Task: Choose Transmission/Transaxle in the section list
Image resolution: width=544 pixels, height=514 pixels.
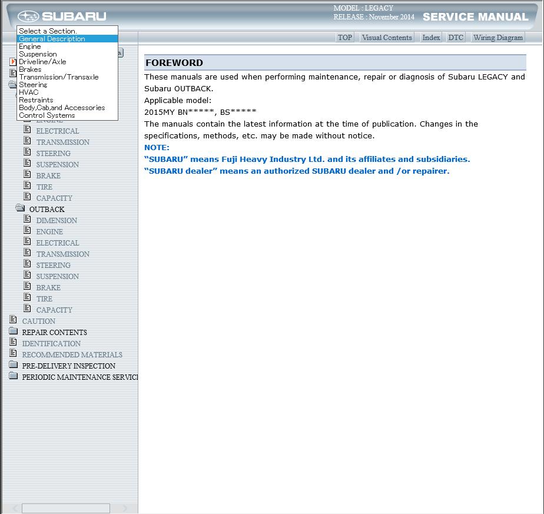Action: click(x=67, y=77)
